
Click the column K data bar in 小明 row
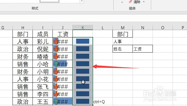click(83, 71)
